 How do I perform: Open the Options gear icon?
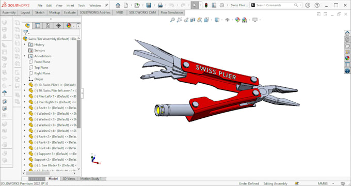[x=222, y=5]
